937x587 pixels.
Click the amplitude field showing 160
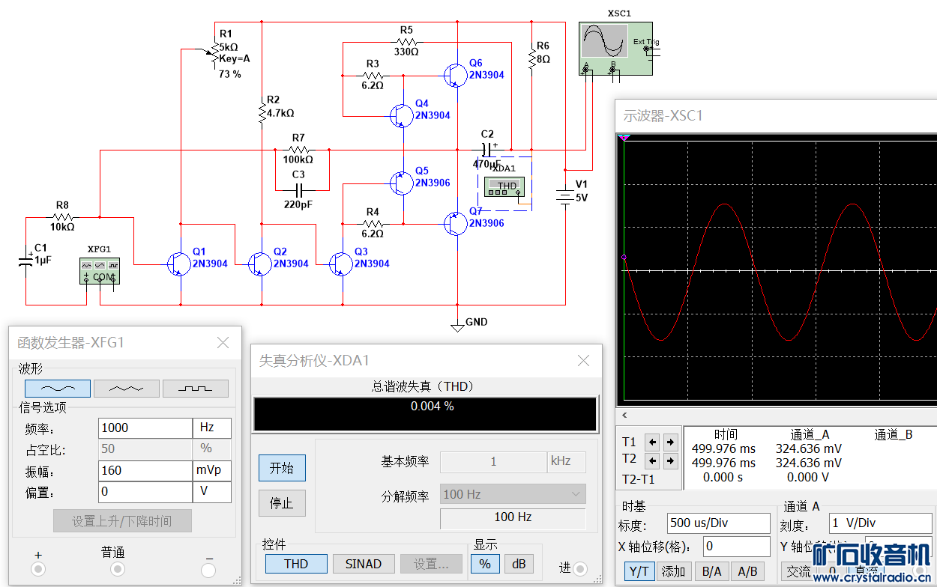(x=145, y=470)
